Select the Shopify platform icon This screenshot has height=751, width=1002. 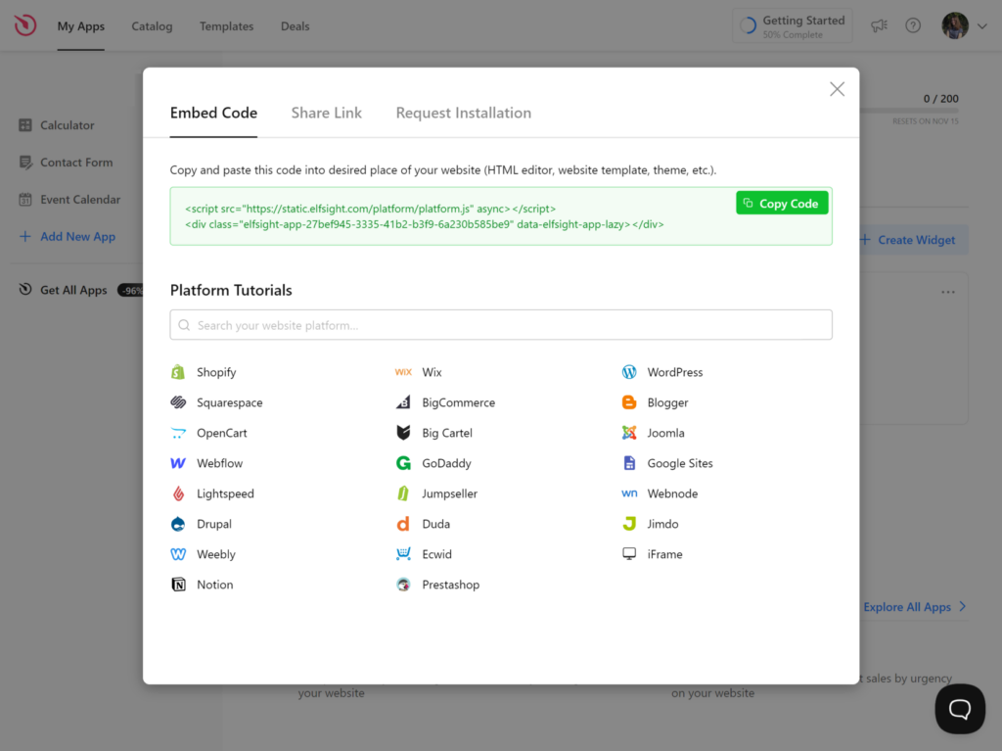[181, 372]
